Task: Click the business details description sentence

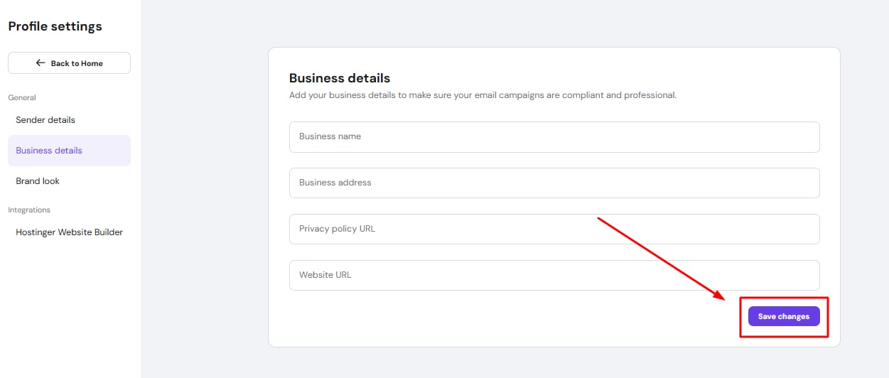Action: pos(483,95)
